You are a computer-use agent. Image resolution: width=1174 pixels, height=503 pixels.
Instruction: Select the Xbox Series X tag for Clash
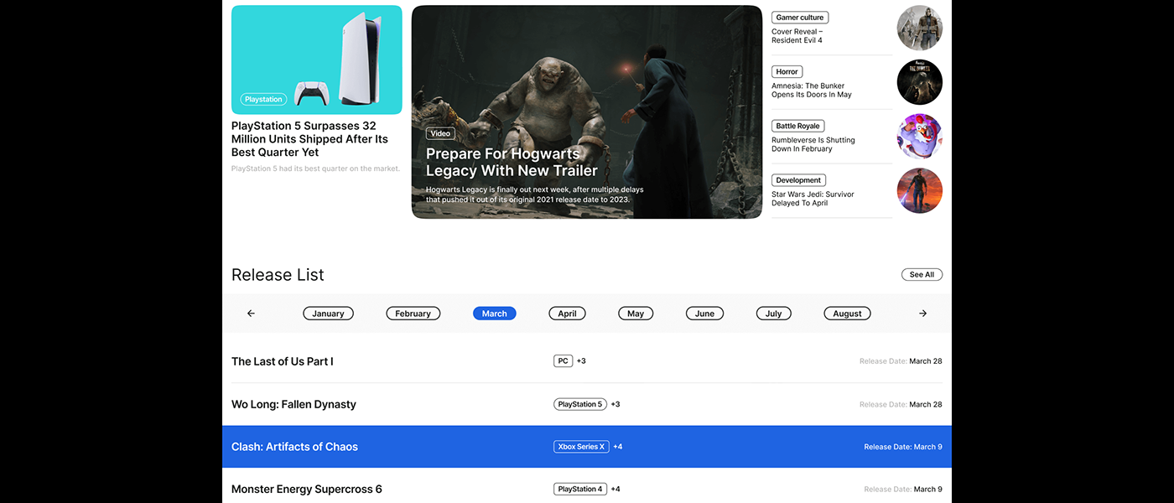pos(581,446)
